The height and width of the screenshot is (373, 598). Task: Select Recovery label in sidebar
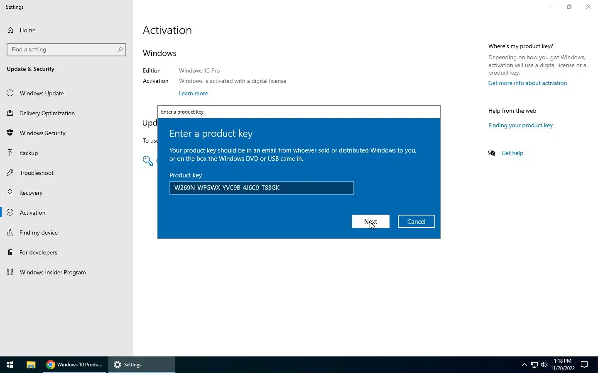(31, 193)
